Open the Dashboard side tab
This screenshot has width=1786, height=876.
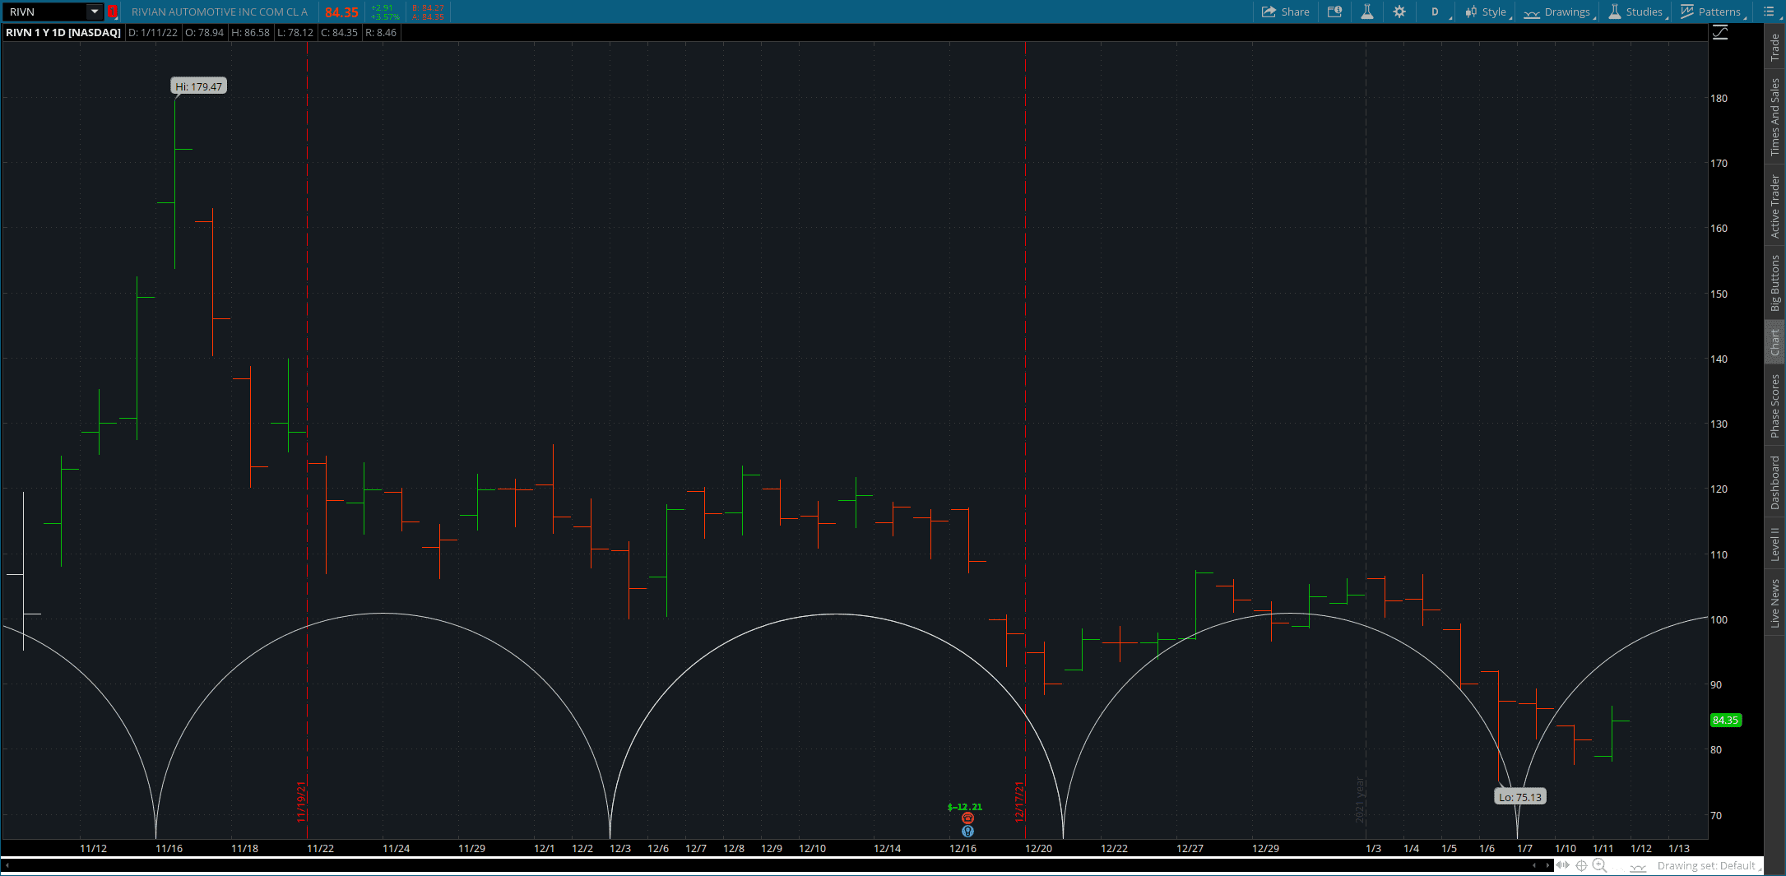[1774, 483]
